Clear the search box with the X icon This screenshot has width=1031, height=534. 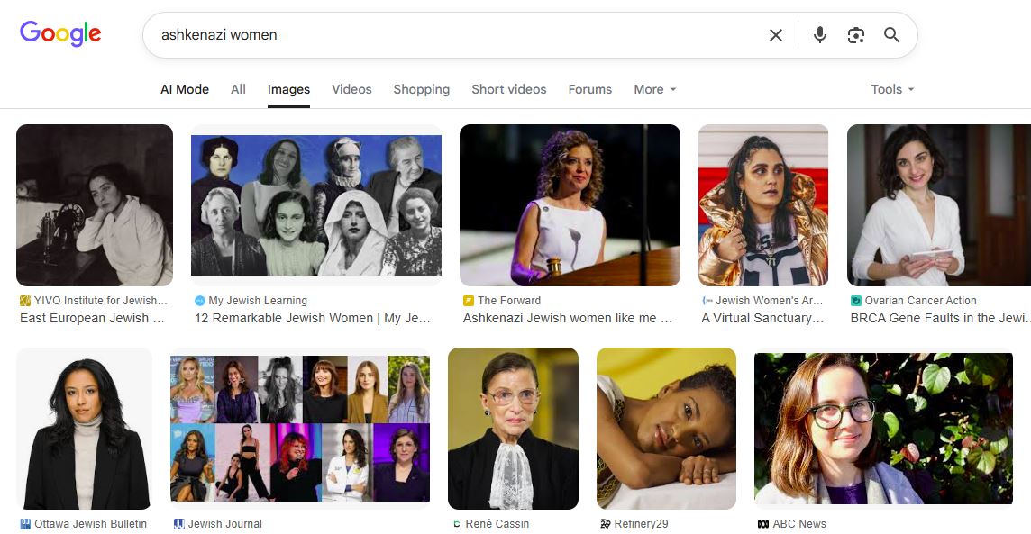coord(776,35)
